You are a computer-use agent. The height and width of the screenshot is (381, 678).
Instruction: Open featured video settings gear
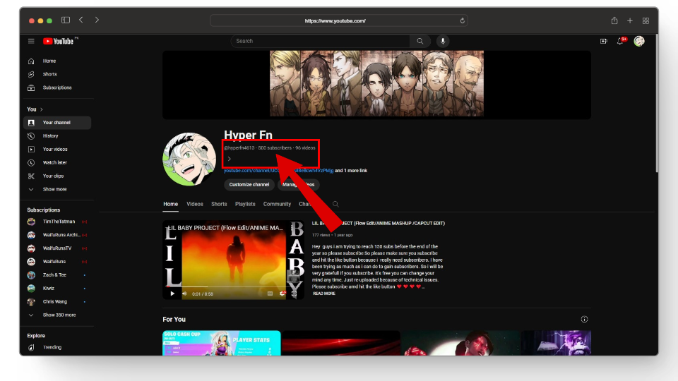pyautogui.click(x=282, y=294)
